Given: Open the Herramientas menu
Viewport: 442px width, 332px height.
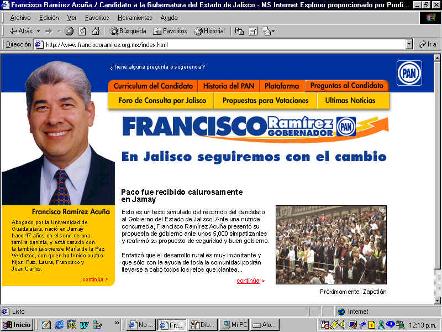Looking at the screenshot, I should [x=135, y=18].
